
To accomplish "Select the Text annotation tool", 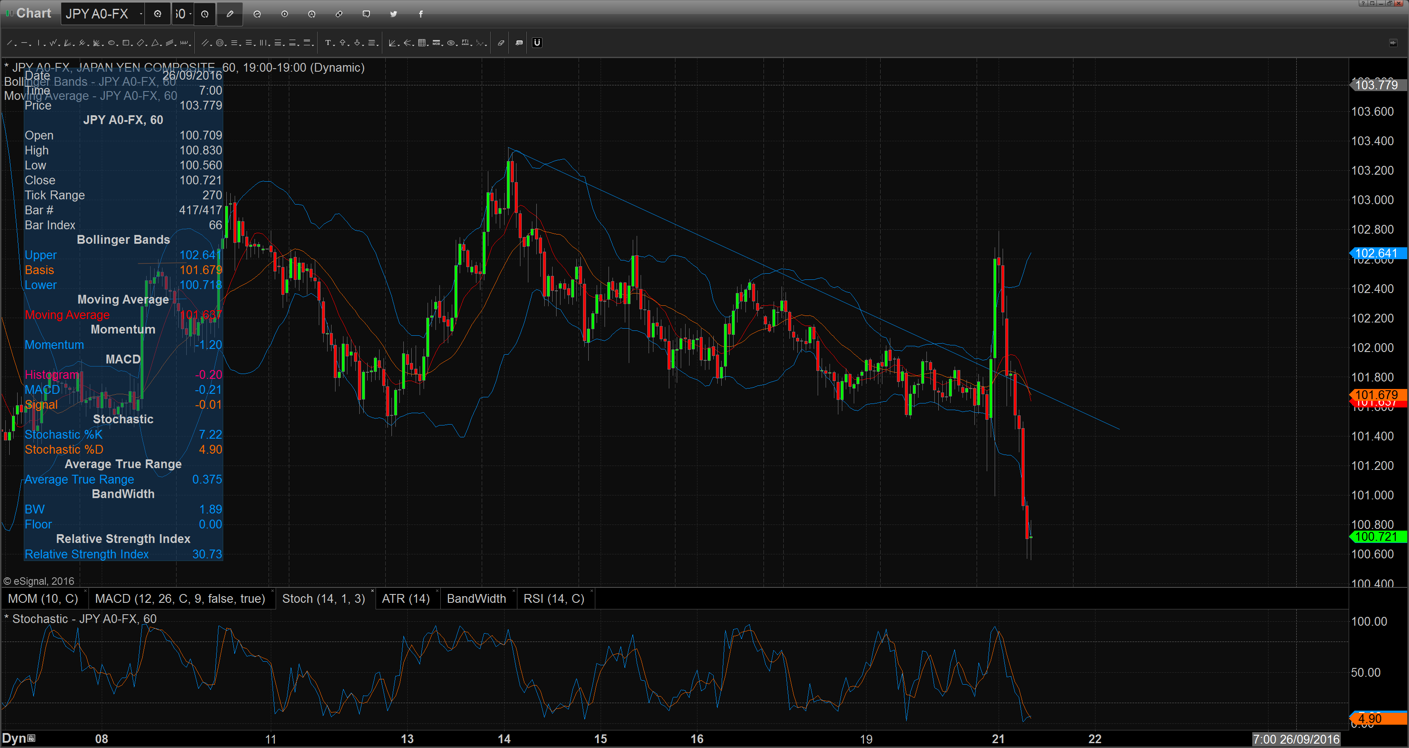I will pyautogui.click(x=328, y=43).
